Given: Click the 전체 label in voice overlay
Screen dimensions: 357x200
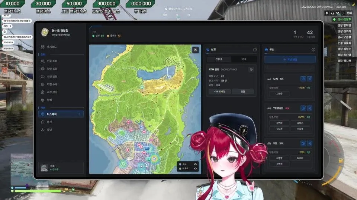Looking at the screenshot, I should pyautogui.click(x=349, y=13).
